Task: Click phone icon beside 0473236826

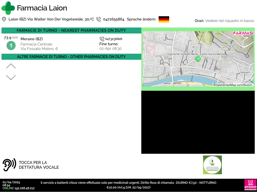Action: coord(102,39)
